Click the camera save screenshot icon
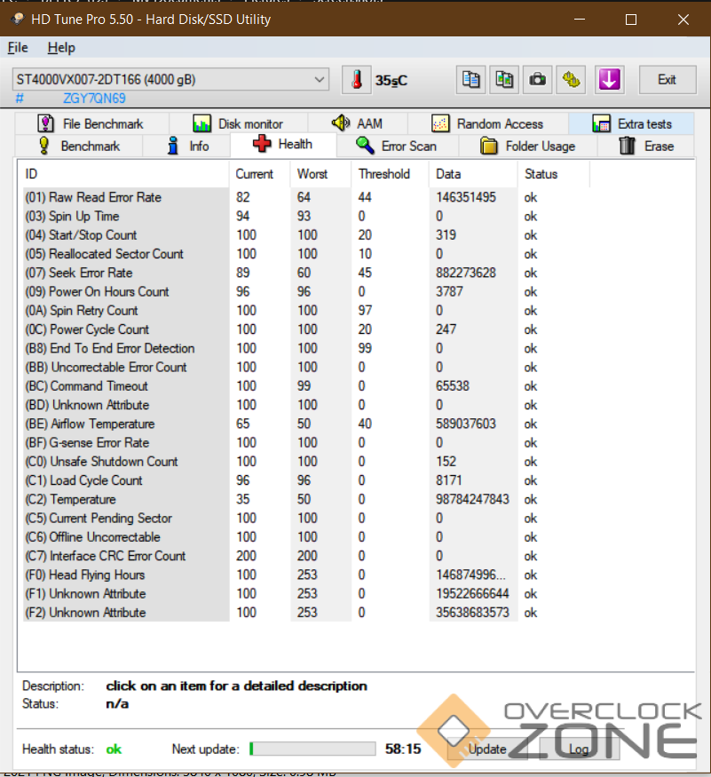711x777 pixels. tap(537, 80)
